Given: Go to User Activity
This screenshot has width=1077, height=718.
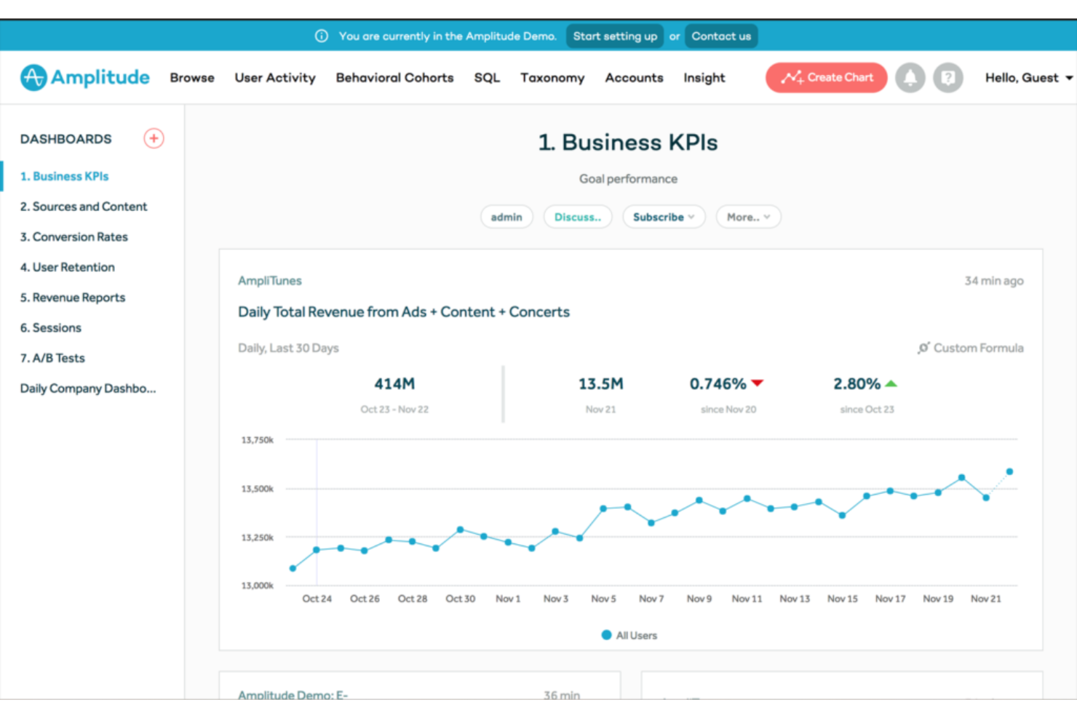Looking at the screenshot, I should tap(275, 78).
